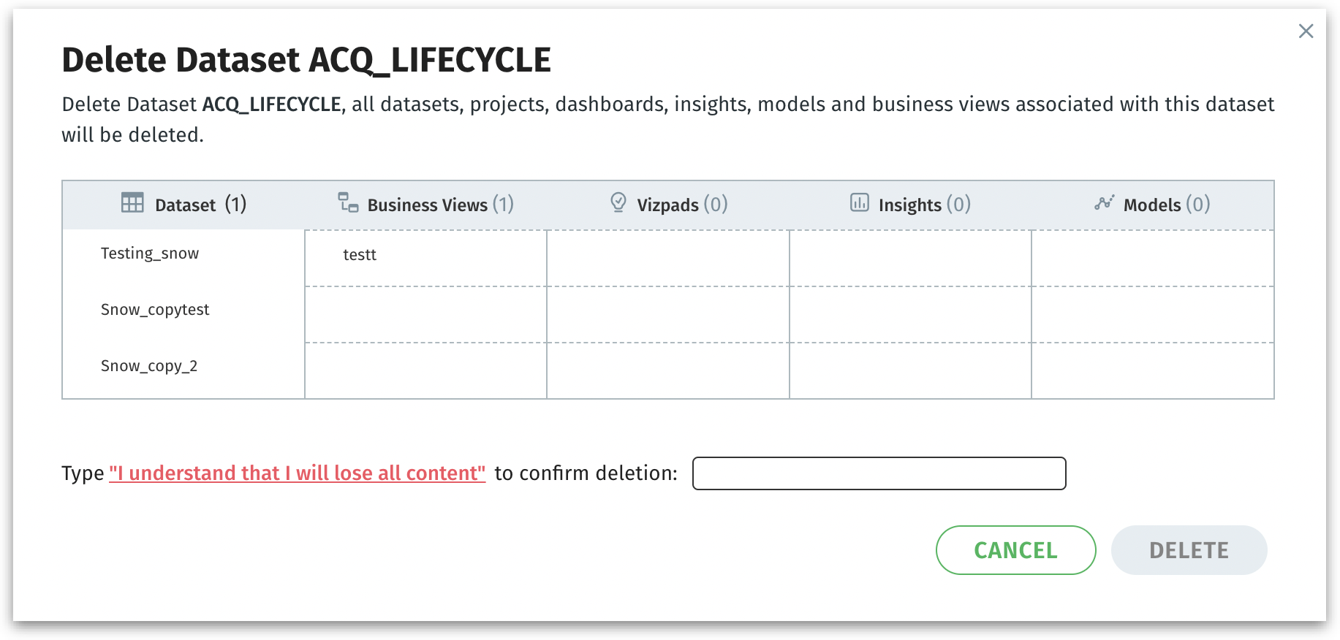Screen dimensions: 1340x640
Task: Click the testt business view entry
Action: tap(360, 255)
